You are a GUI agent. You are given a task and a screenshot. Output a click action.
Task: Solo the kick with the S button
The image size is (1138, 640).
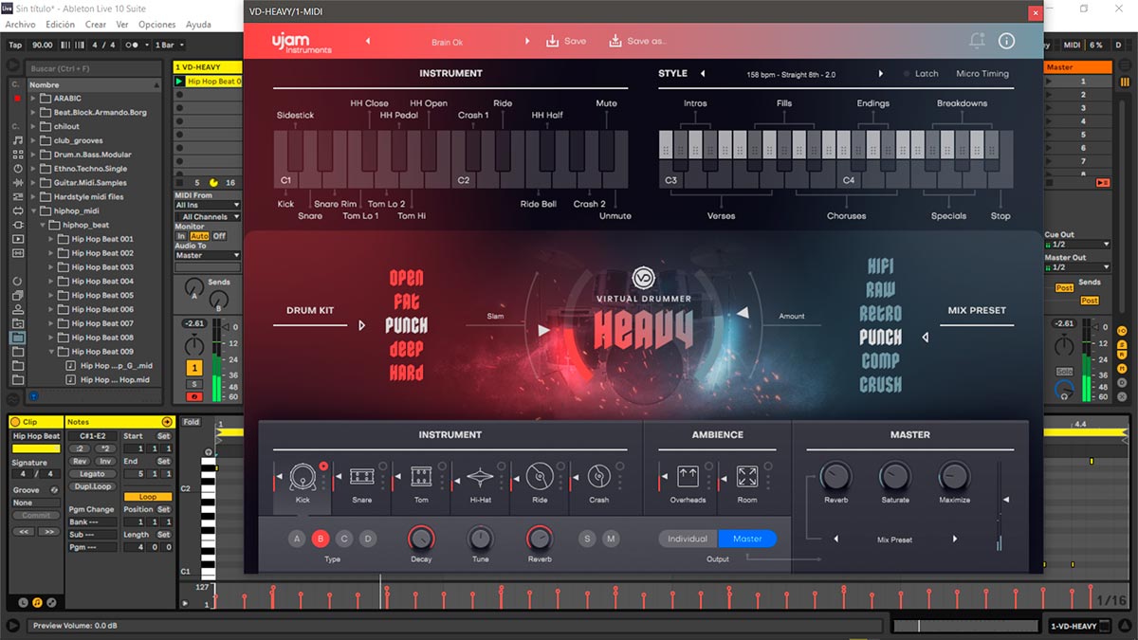coord(587,539)
